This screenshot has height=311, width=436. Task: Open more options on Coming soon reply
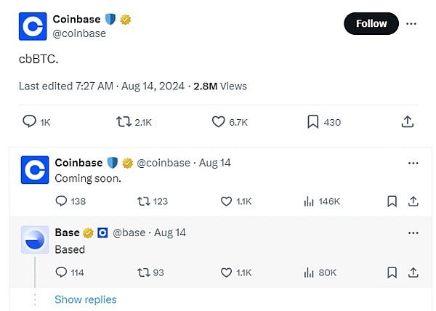pos(413,163)
